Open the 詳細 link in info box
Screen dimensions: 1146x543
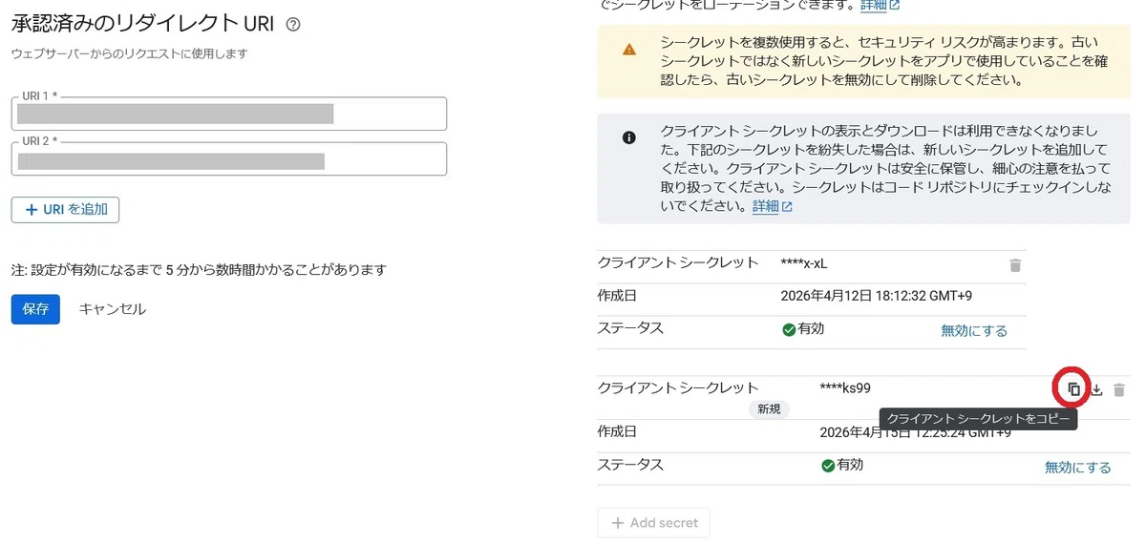pos(773,206)
